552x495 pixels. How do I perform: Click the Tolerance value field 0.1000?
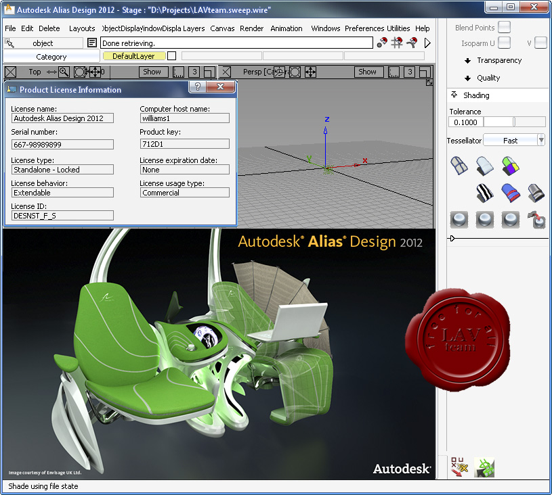[x=466, y=122]
